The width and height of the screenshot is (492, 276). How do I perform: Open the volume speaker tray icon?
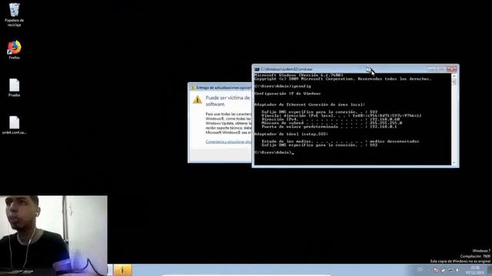click(458, 270)
